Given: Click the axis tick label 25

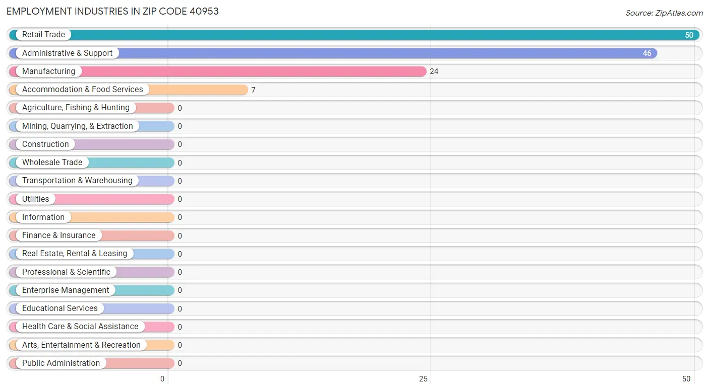Looking at the screenshot, I should coord(424,379).
